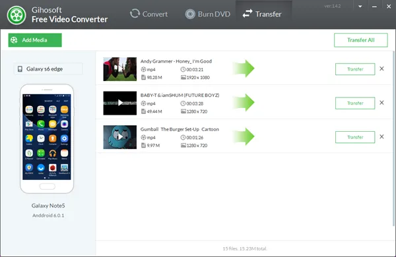Click the clock icon next to 00:03:28
Viewport: 396px width, 257px height.
pyautogui.click(x=183, y=103)
